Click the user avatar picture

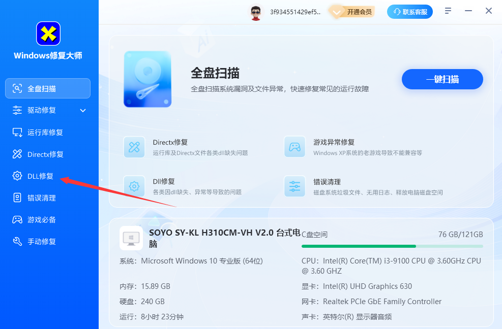pos(256,12)
